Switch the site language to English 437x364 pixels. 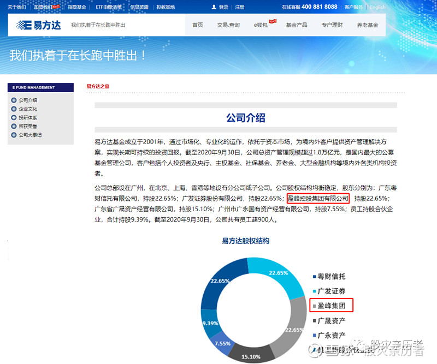click(x=377, y=7)
